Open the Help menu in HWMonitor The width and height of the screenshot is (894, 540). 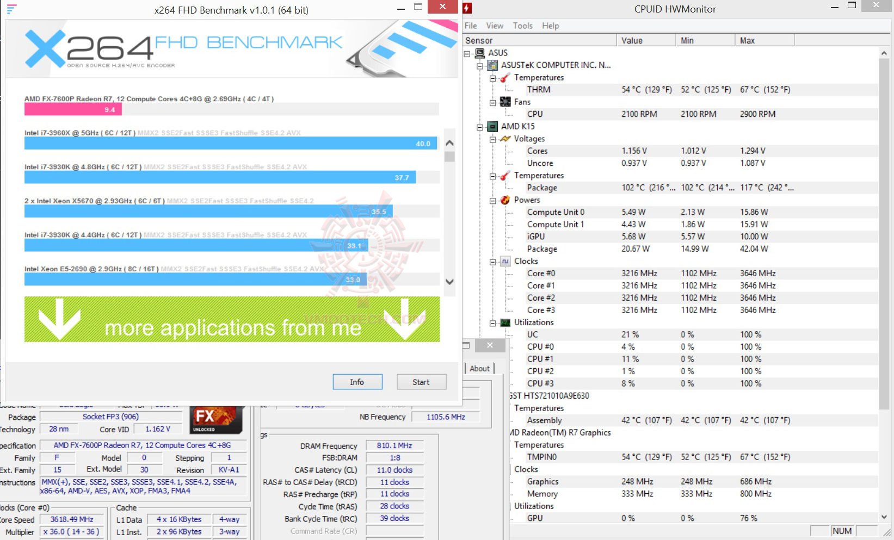coord(550,26)
